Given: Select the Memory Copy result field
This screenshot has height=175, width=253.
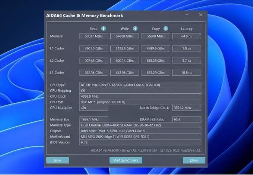Looking at the screenshot, I should pyautogui.click(x=156, y=36).
